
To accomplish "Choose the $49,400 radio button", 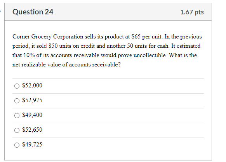I will (x=17, y=115).
